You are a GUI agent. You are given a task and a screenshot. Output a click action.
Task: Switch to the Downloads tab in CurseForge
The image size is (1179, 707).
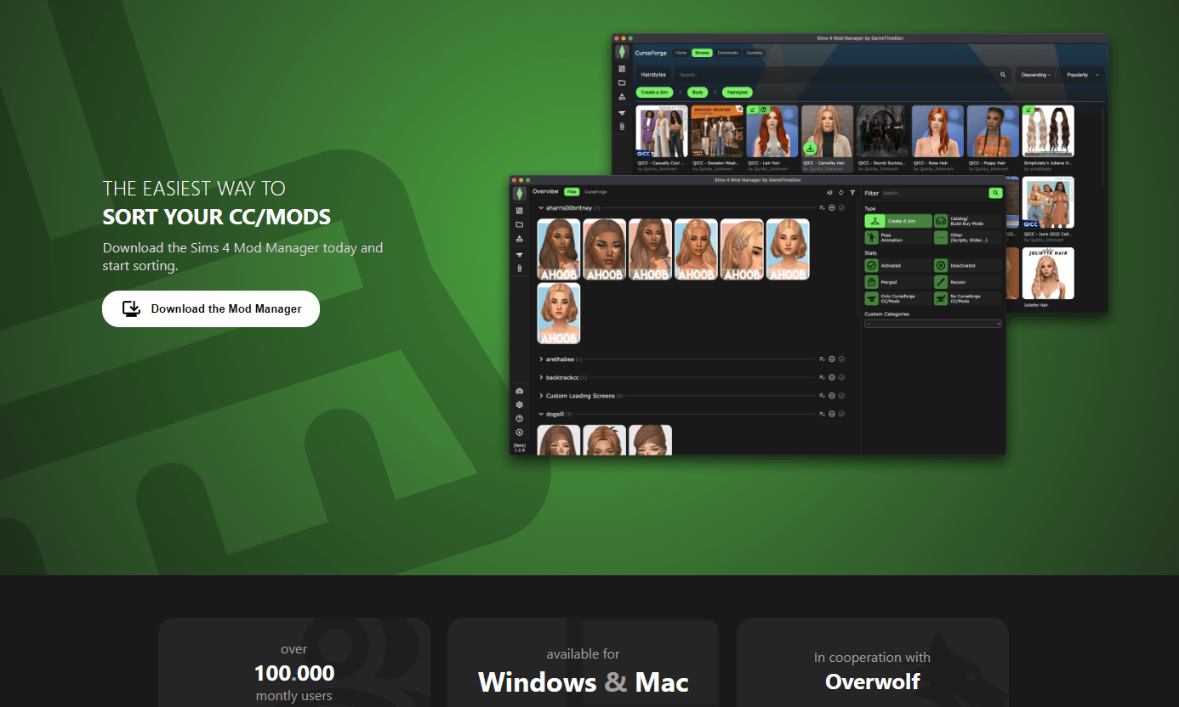[727, 53]
